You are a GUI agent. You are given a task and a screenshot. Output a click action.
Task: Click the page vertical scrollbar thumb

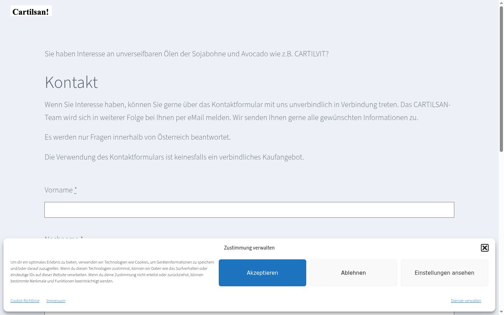(x=501, y=79)
